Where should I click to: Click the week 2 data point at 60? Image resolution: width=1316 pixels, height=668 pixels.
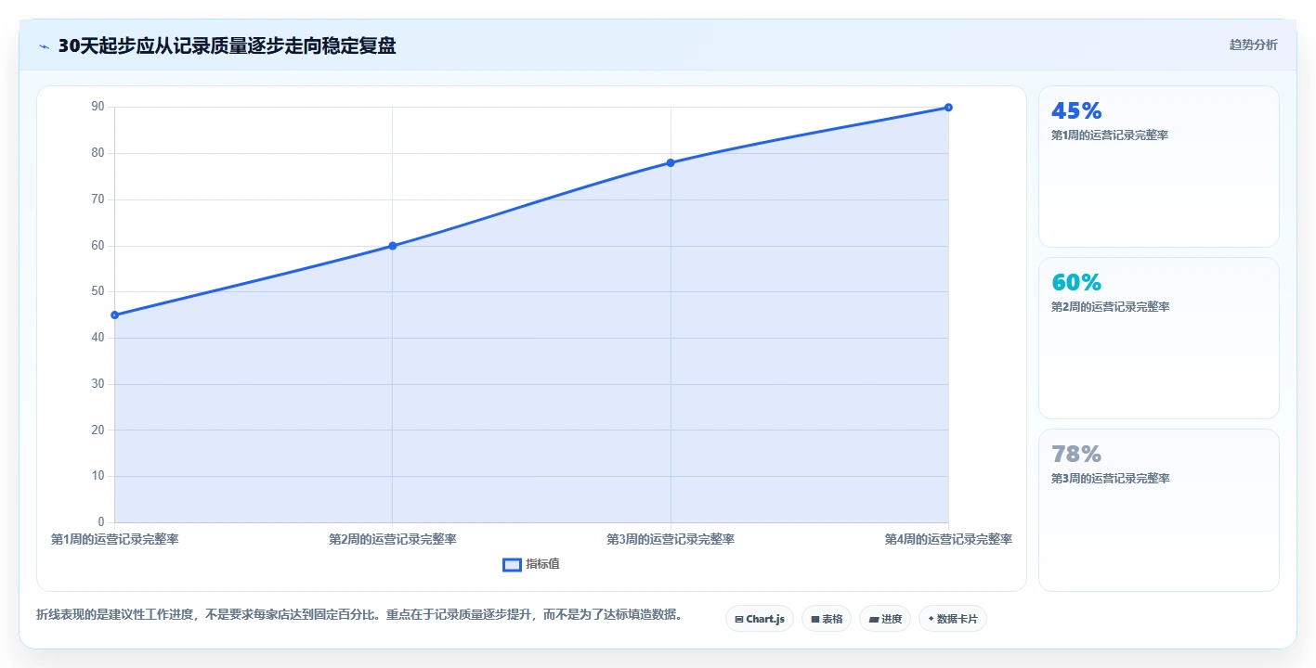[x=393, y=246]
